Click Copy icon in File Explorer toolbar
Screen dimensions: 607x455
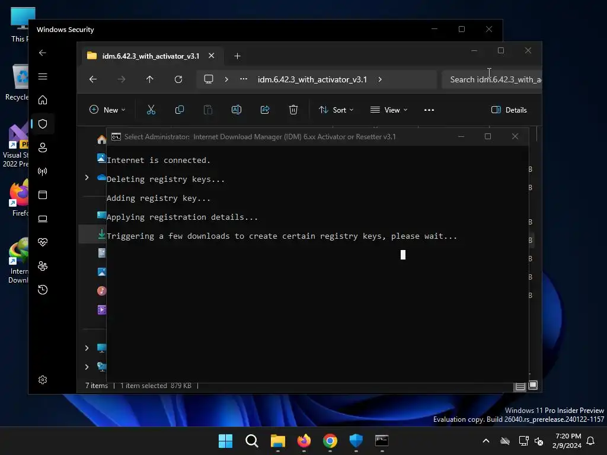point(179,110)
